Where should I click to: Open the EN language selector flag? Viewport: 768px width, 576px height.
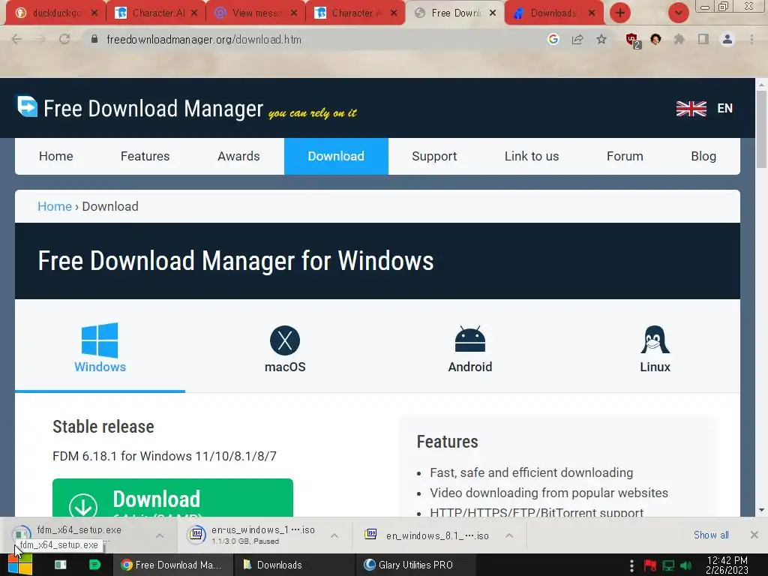704,108
